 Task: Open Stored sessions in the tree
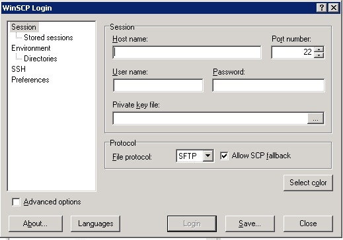point(48,38)
